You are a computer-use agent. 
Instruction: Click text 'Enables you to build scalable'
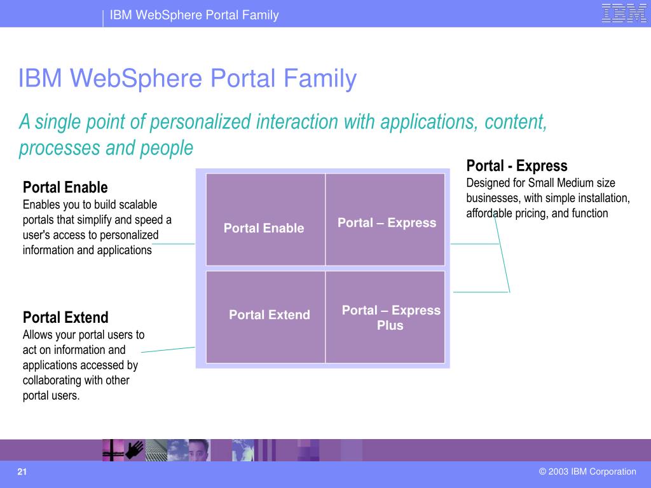(90, 205)
